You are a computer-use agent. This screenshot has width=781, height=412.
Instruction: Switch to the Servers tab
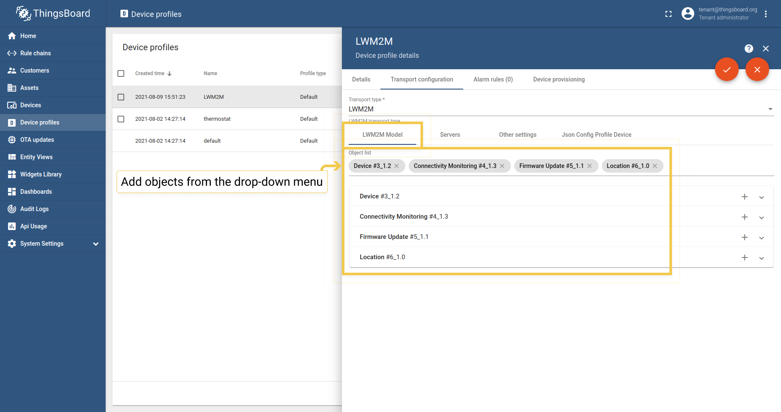pyautogui.click(x=450, y=135)
